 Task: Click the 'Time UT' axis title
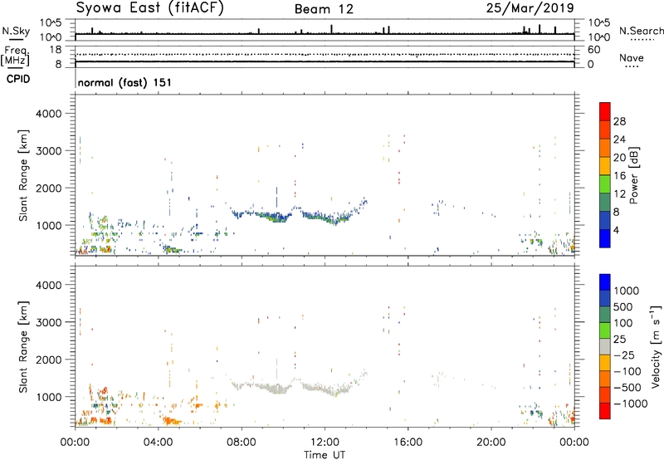325,454
